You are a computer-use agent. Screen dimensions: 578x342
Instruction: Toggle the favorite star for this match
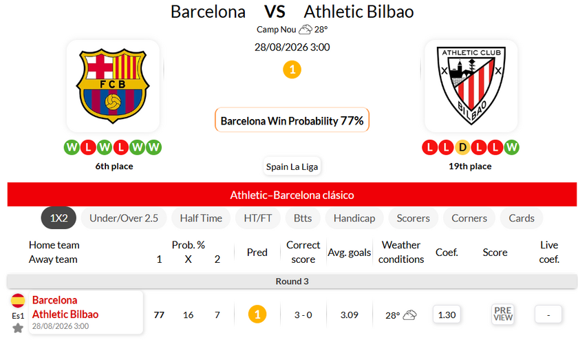(x=18, y=328)
